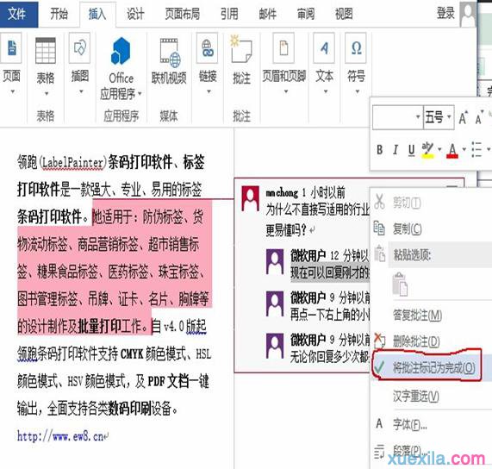The image size is (492, 469).
Task: Click the 插图 illustrations icon
Action: coord(79,47)
